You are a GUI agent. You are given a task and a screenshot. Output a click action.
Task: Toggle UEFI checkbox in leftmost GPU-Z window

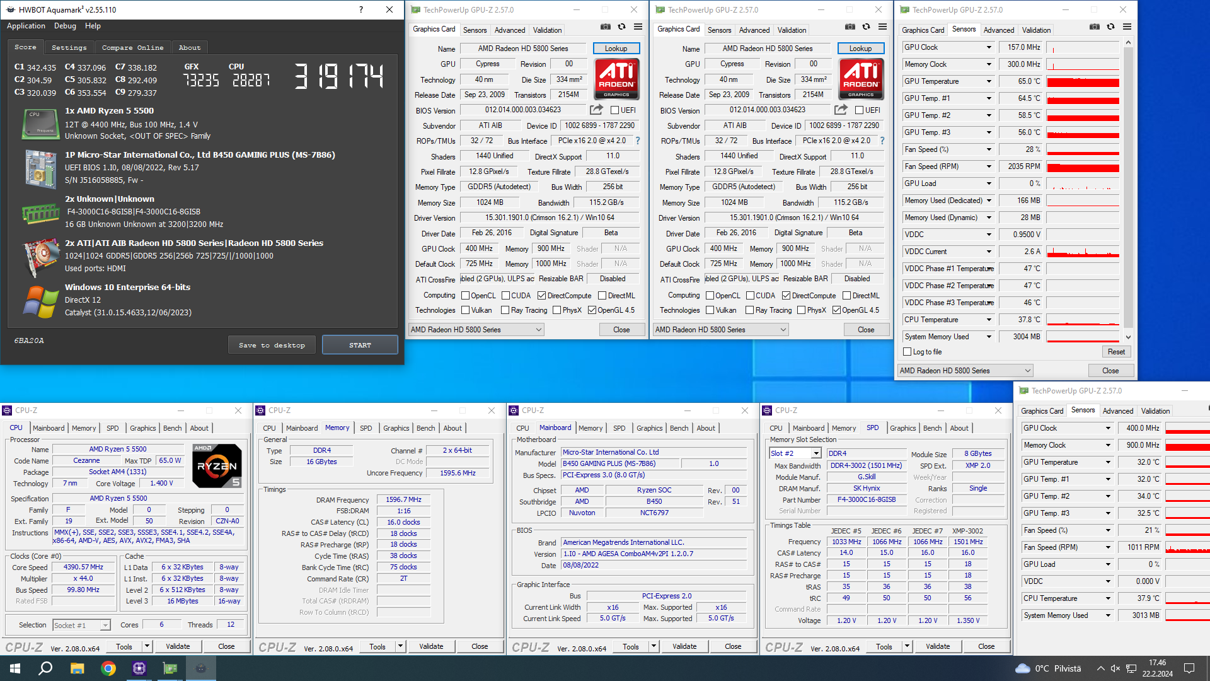click(x=614, y=110)
